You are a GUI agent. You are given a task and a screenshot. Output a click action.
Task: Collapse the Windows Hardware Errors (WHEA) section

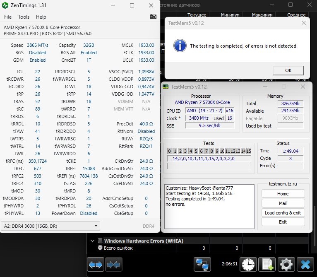[x=92, y=241]
